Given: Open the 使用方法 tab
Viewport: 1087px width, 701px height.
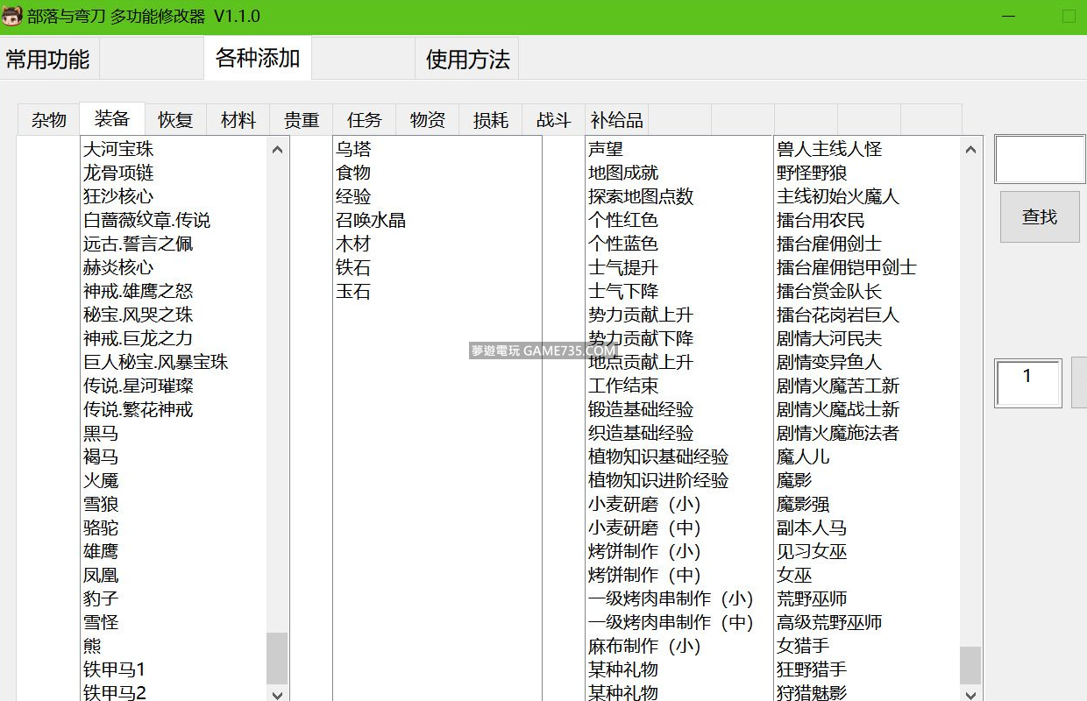Looking at the screenshot, I should pyautogui.click(x=467, y=60).
